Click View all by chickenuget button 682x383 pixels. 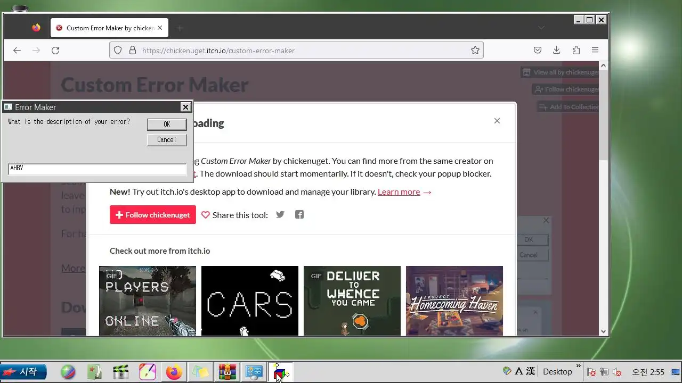[x=559, y=72]
